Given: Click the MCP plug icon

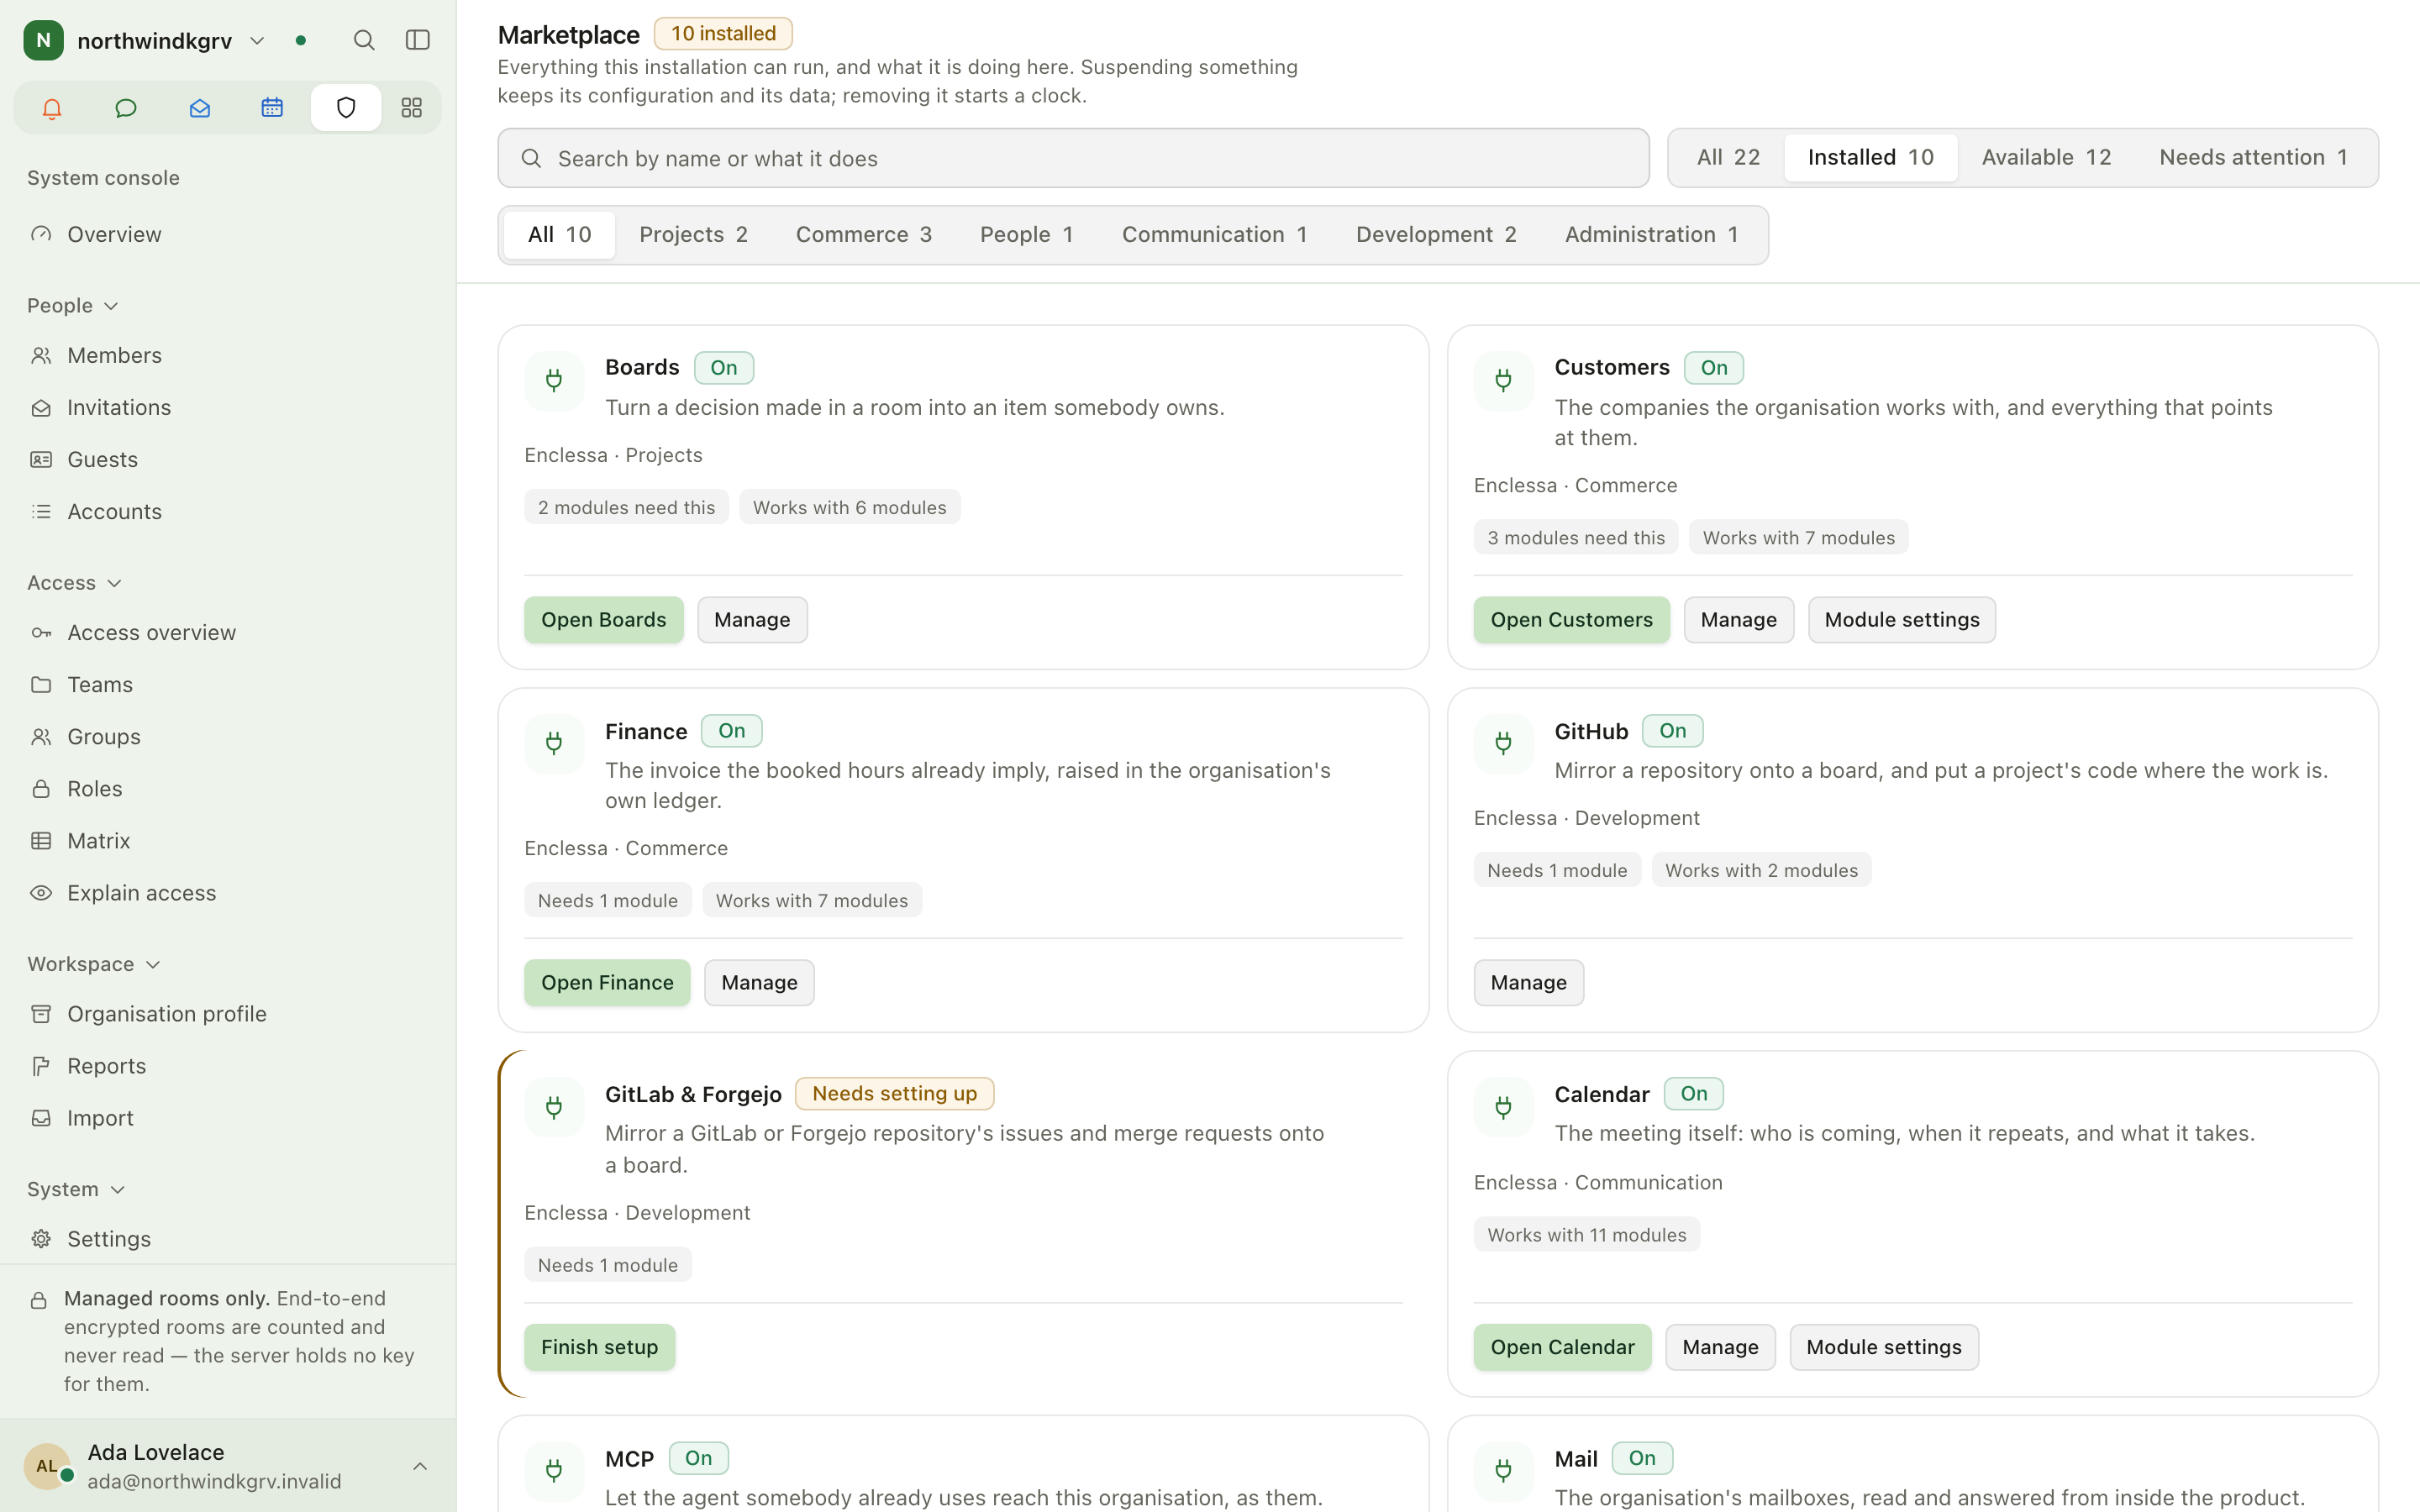Looking at the screenshot, I should (554, 1470).
